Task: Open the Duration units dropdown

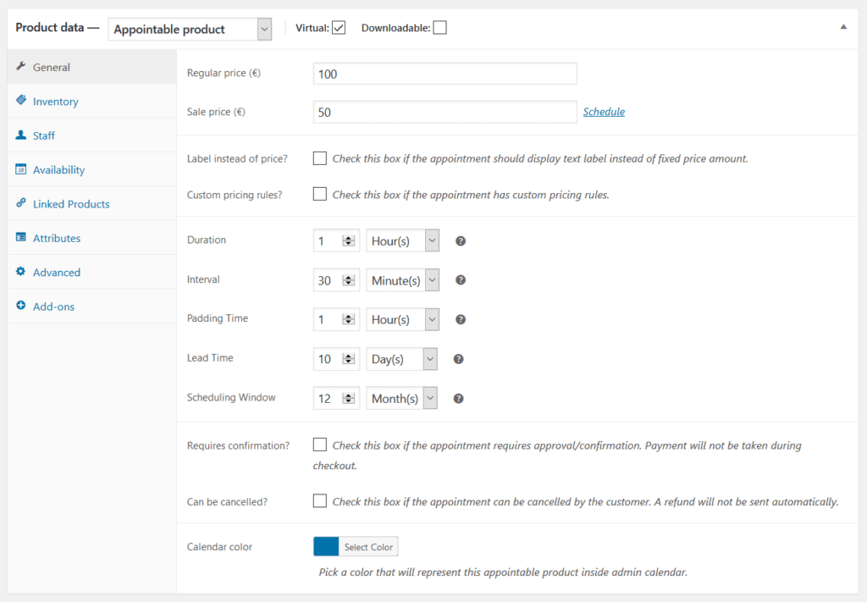Action: (402, 240)
